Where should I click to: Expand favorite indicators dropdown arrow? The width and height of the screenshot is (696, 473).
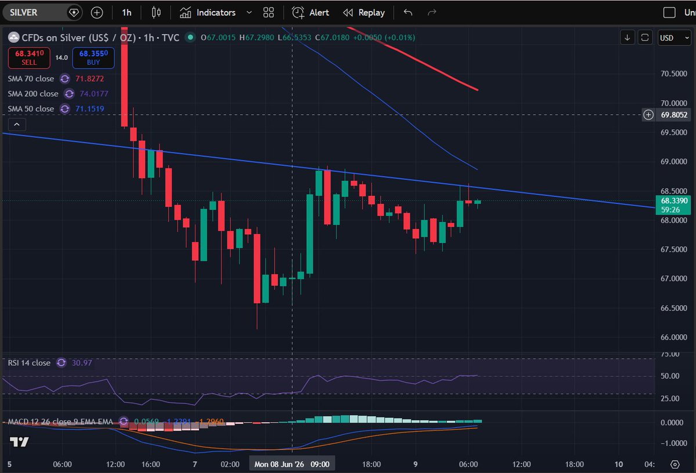point(249,12)
